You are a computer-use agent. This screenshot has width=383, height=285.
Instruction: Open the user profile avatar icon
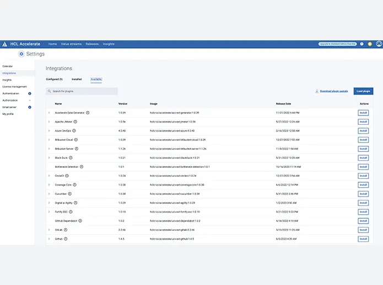click(379, 44)
